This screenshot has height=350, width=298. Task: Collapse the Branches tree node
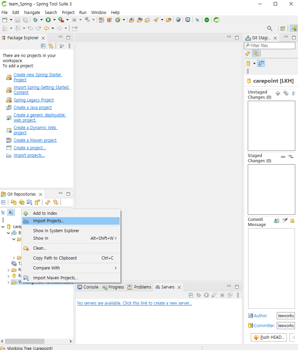coord(8,233)
